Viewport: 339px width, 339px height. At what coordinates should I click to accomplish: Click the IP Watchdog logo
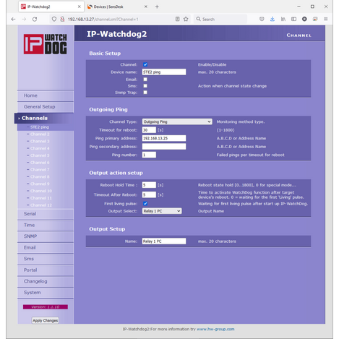coord(45,44)
